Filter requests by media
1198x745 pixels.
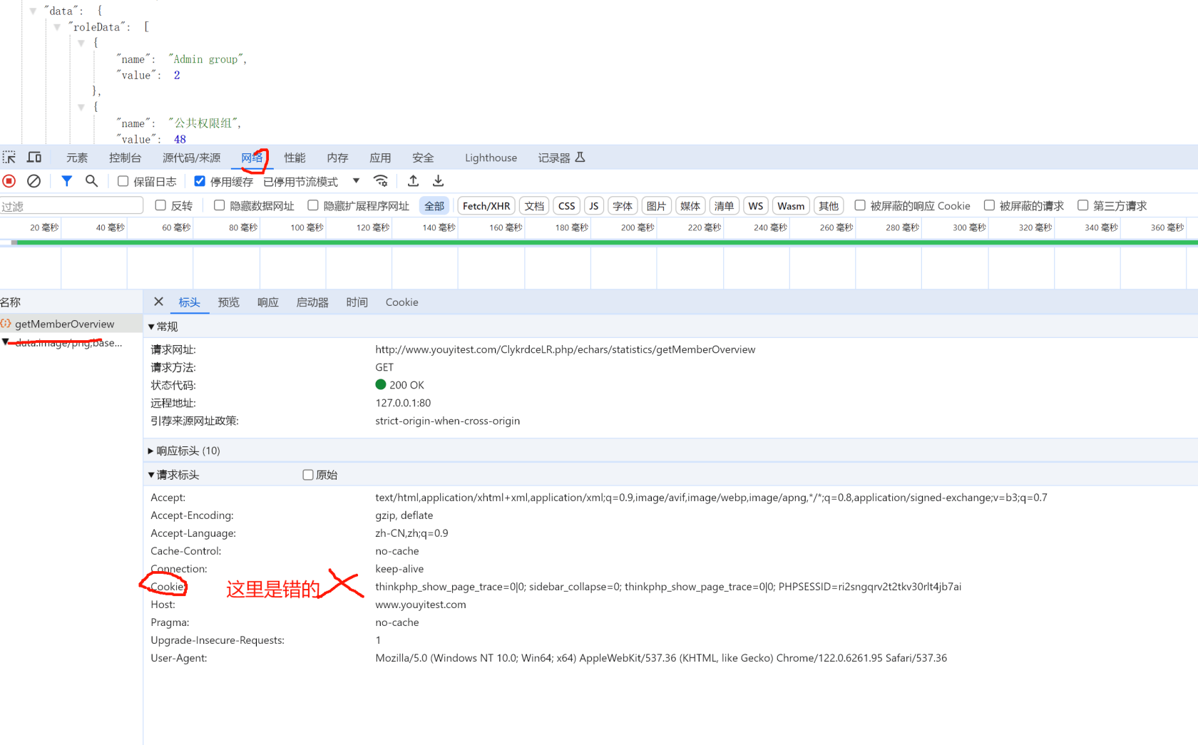(690, 206)
